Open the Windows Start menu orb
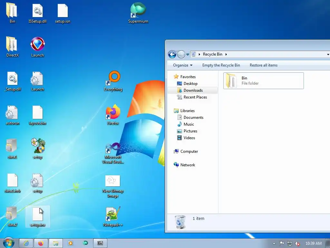 pyautogui.click(x=8, y=243)
